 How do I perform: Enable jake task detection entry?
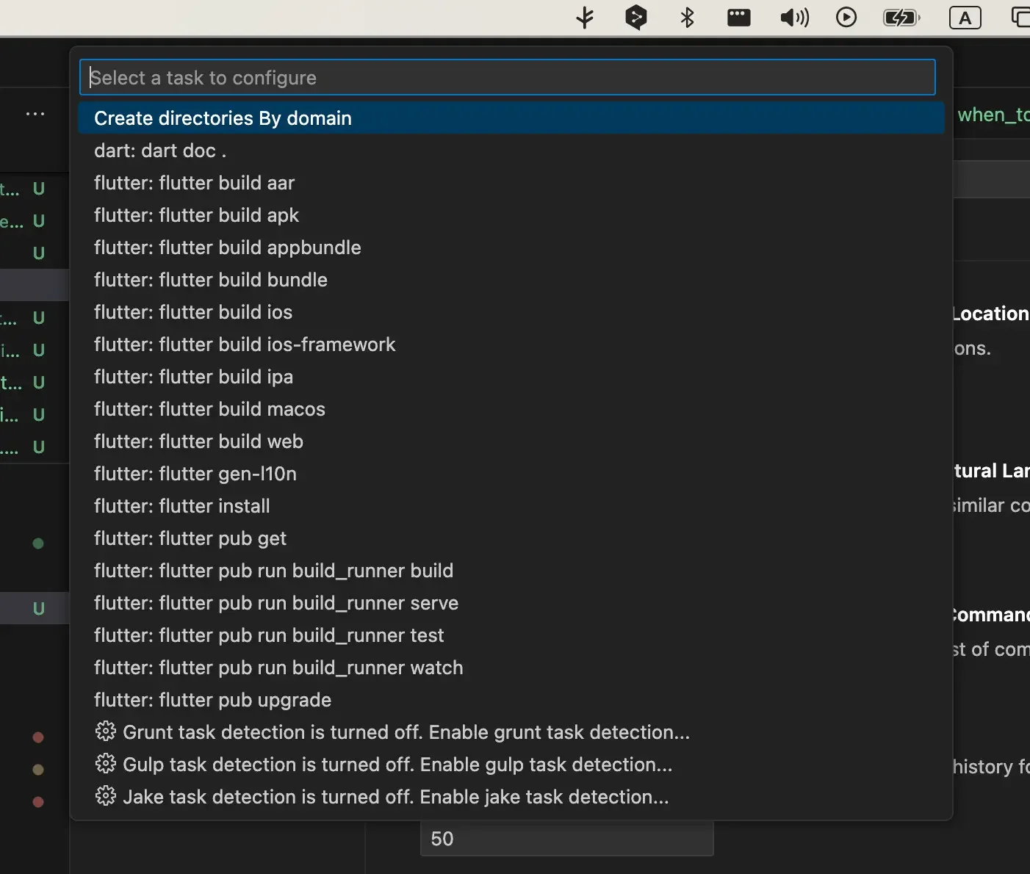coord(511,797)
